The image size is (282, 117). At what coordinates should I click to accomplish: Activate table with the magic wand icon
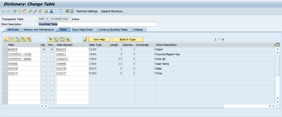(x=35, y=11)
